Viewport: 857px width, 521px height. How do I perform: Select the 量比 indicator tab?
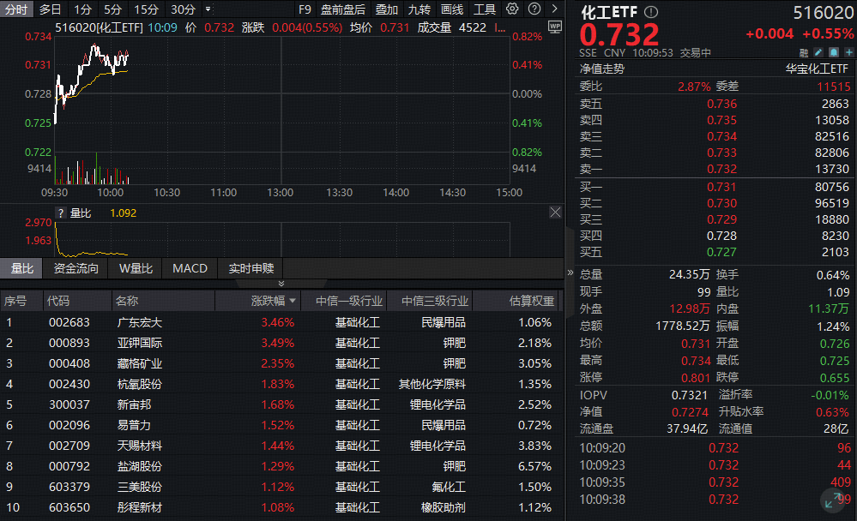coord(21,268)
